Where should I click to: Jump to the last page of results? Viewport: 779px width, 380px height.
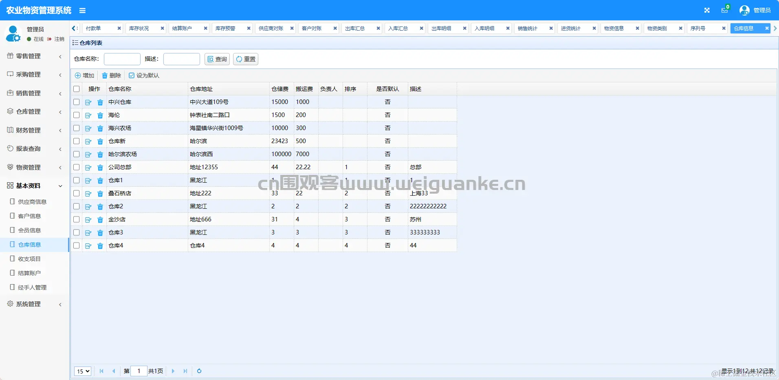[x=185, y=371]
